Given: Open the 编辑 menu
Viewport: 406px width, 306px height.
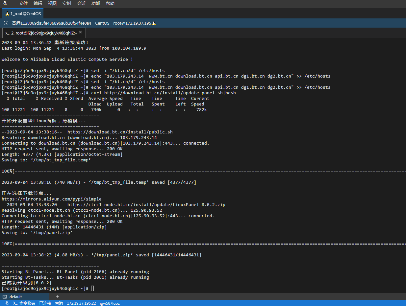Looking at the screenshot, I should [38, 3].
